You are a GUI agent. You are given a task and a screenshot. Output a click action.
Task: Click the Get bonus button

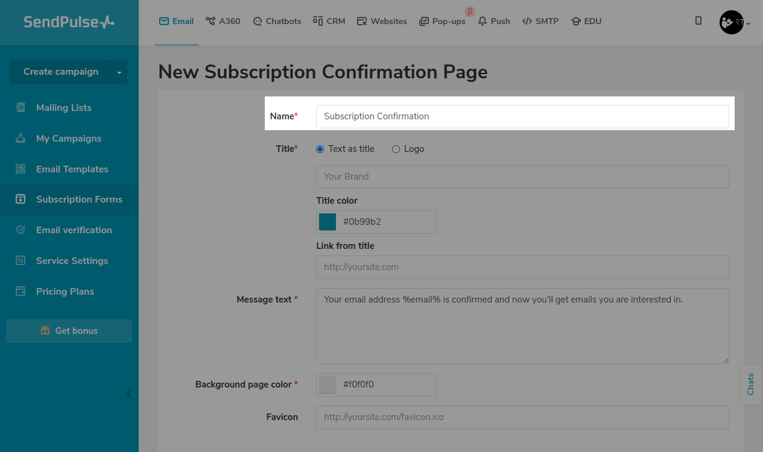pyautogui.click(x=69, y=331)
